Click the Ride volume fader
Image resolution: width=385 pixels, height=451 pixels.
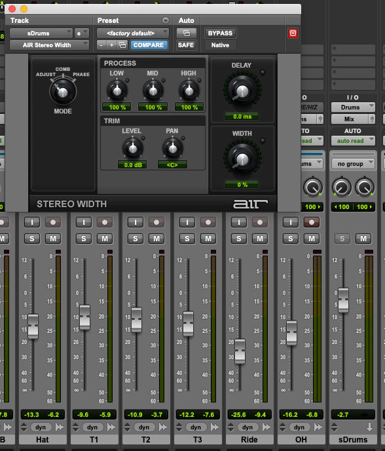tap(240, 351)
